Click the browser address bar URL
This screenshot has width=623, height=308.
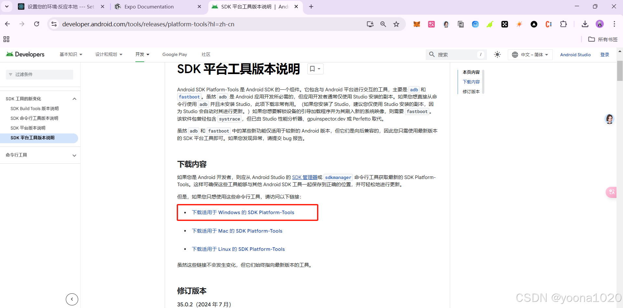(148, 24)
